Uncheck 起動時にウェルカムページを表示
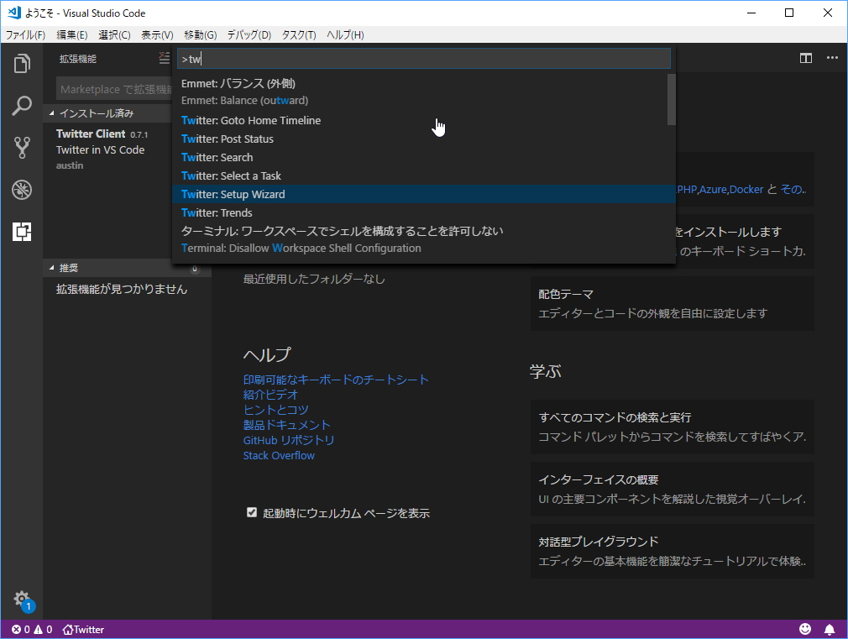Screen dimensions: 848x639 coord(251,511)
